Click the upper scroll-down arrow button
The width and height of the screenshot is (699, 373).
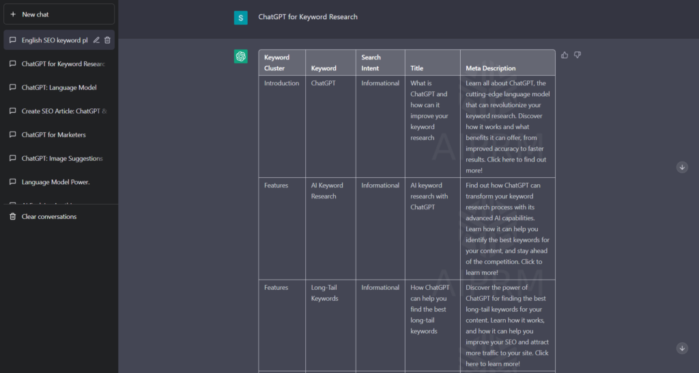pos(682,167)
